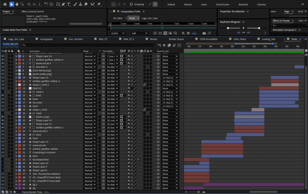
Task: Enable the Snapping checkbox
Action: click(131, 5)
